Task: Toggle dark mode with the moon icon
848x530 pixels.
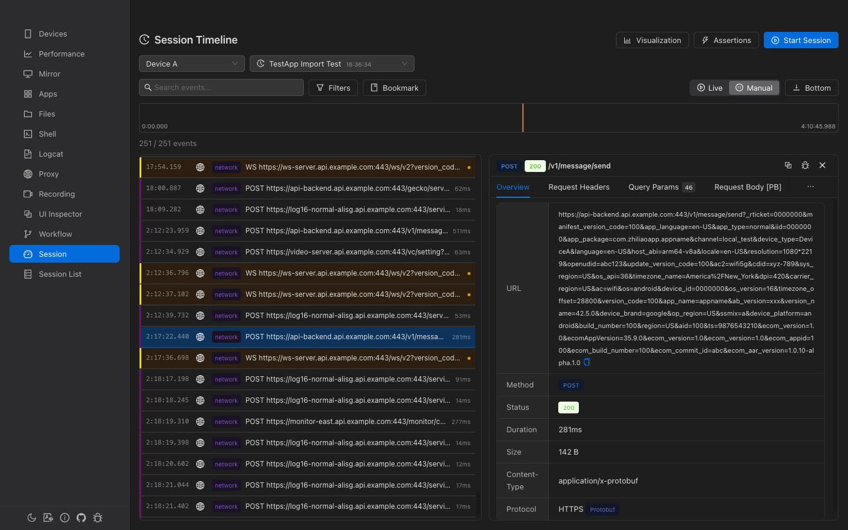Action: (x=32, y=518)
